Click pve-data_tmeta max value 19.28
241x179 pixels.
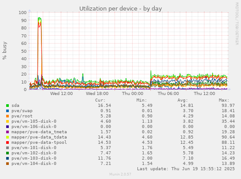(x=228, y=132)
